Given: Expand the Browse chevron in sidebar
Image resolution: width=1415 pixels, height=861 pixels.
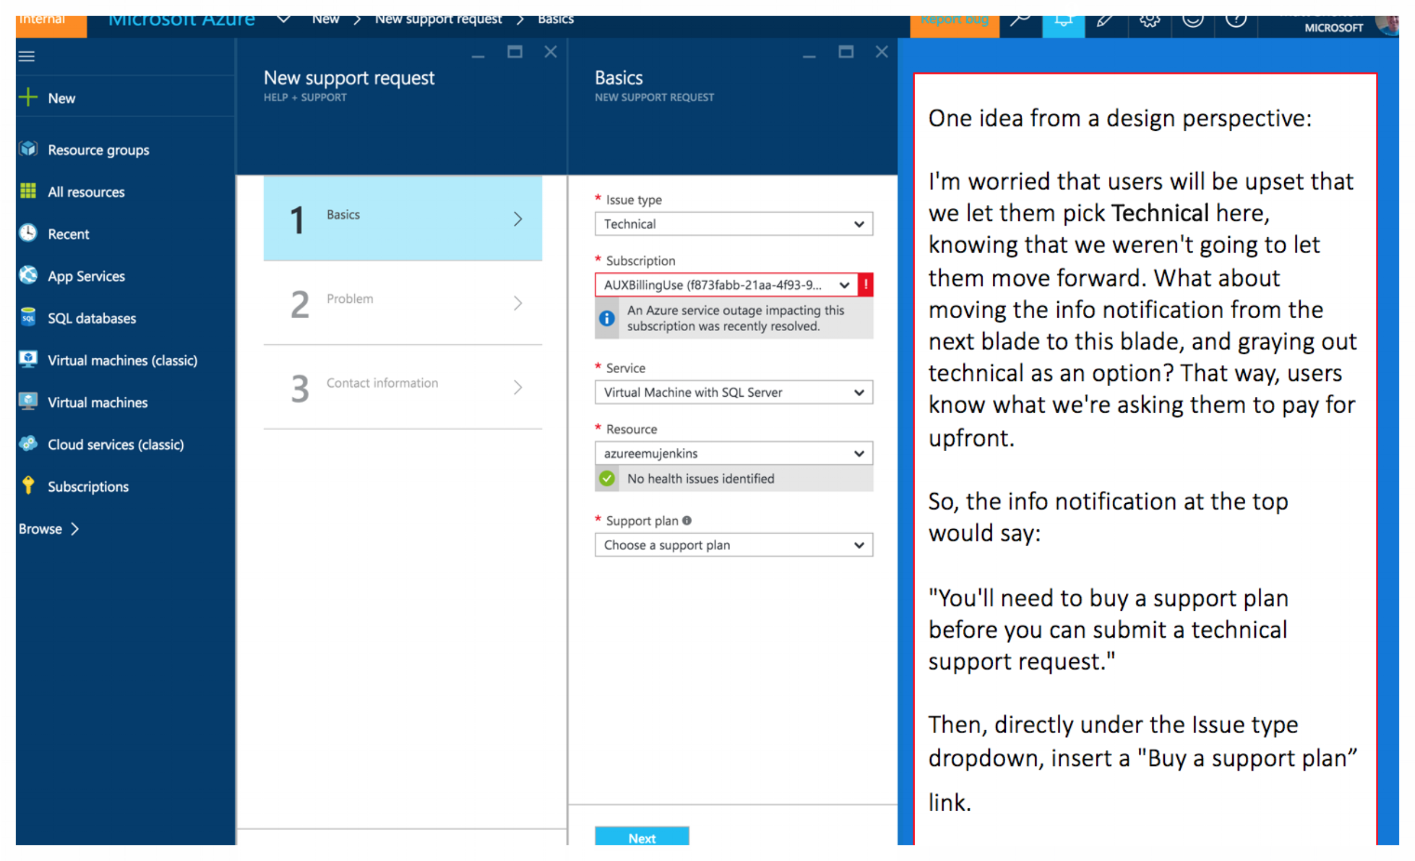Looking at the screenshot, I should (x=75, y=529).
